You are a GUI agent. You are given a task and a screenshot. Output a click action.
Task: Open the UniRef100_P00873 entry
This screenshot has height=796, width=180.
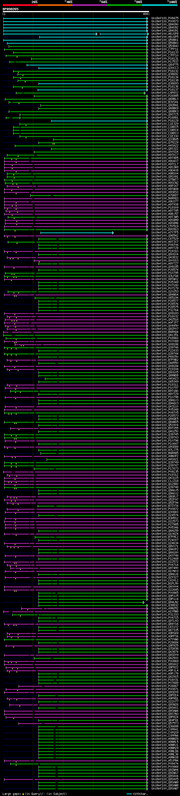pos(165,22)
